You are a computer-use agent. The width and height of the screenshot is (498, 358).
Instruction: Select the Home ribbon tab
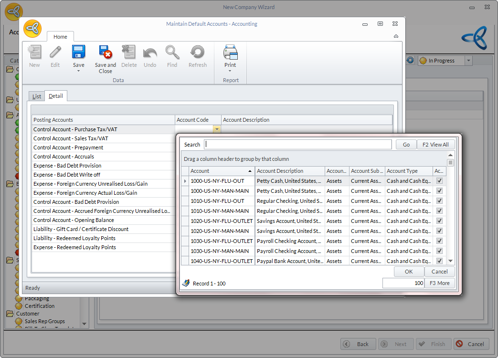(x=60, y=37)
